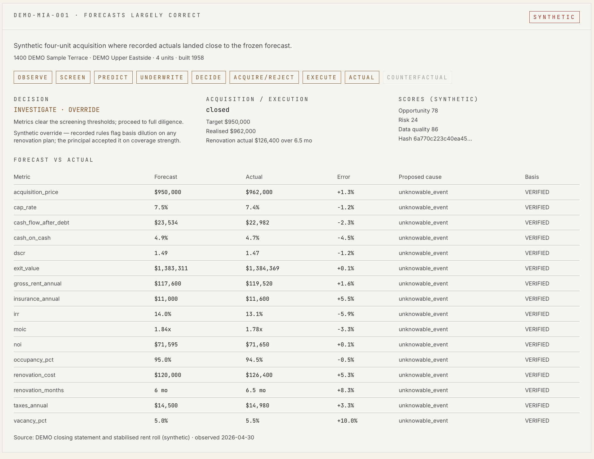
Task: Click the closed execution status
Action: pos(217,110)
